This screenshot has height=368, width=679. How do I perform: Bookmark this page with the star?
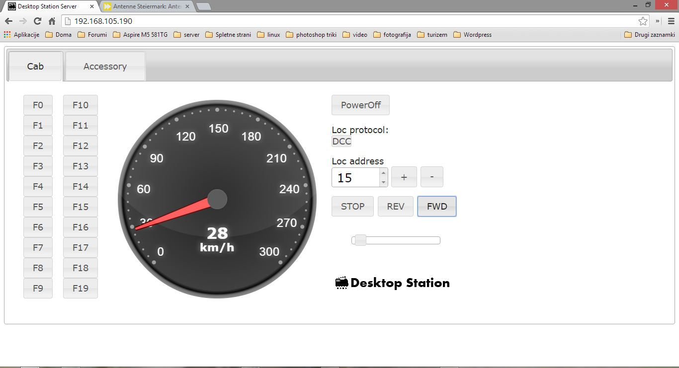[x=643, y=21]
